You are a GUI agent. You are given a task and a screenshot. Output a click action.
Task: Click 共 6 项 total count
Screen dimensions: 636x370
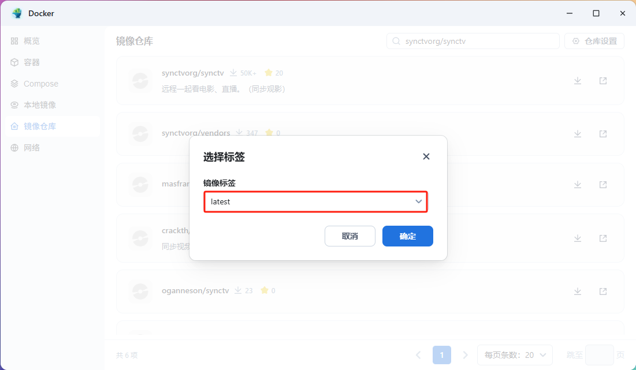(127, 355)
